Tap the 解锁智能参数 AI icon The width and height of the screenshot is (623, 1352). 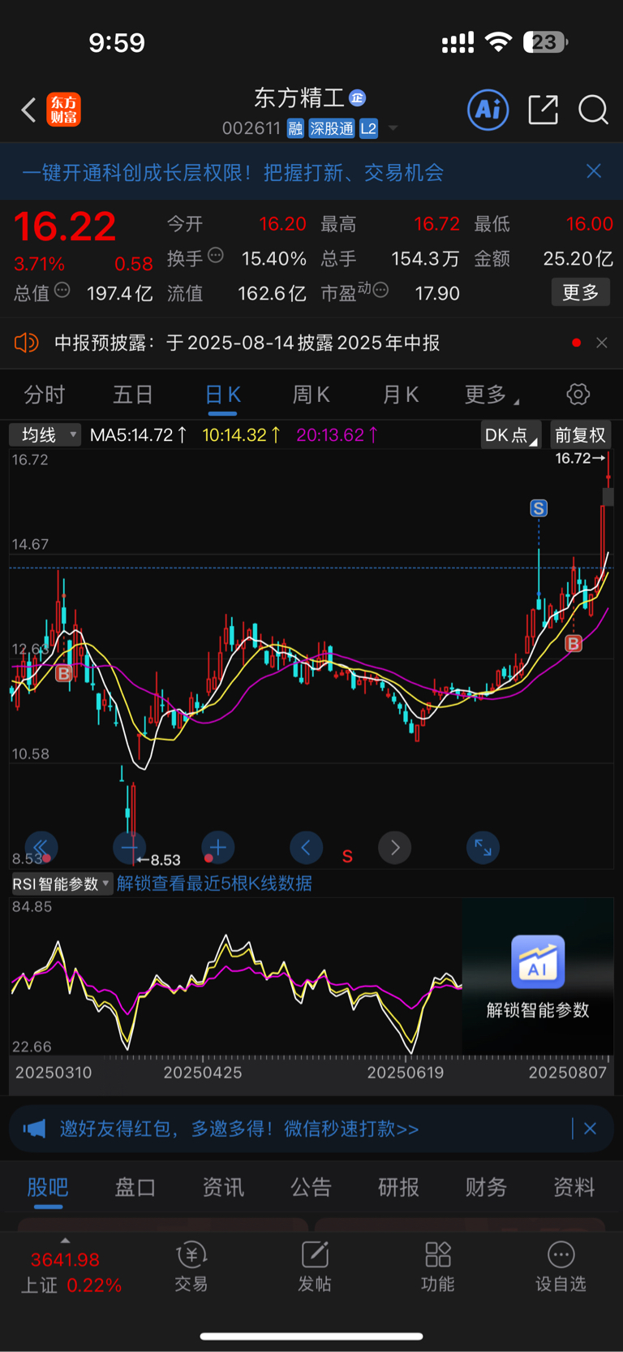point(538,961)
